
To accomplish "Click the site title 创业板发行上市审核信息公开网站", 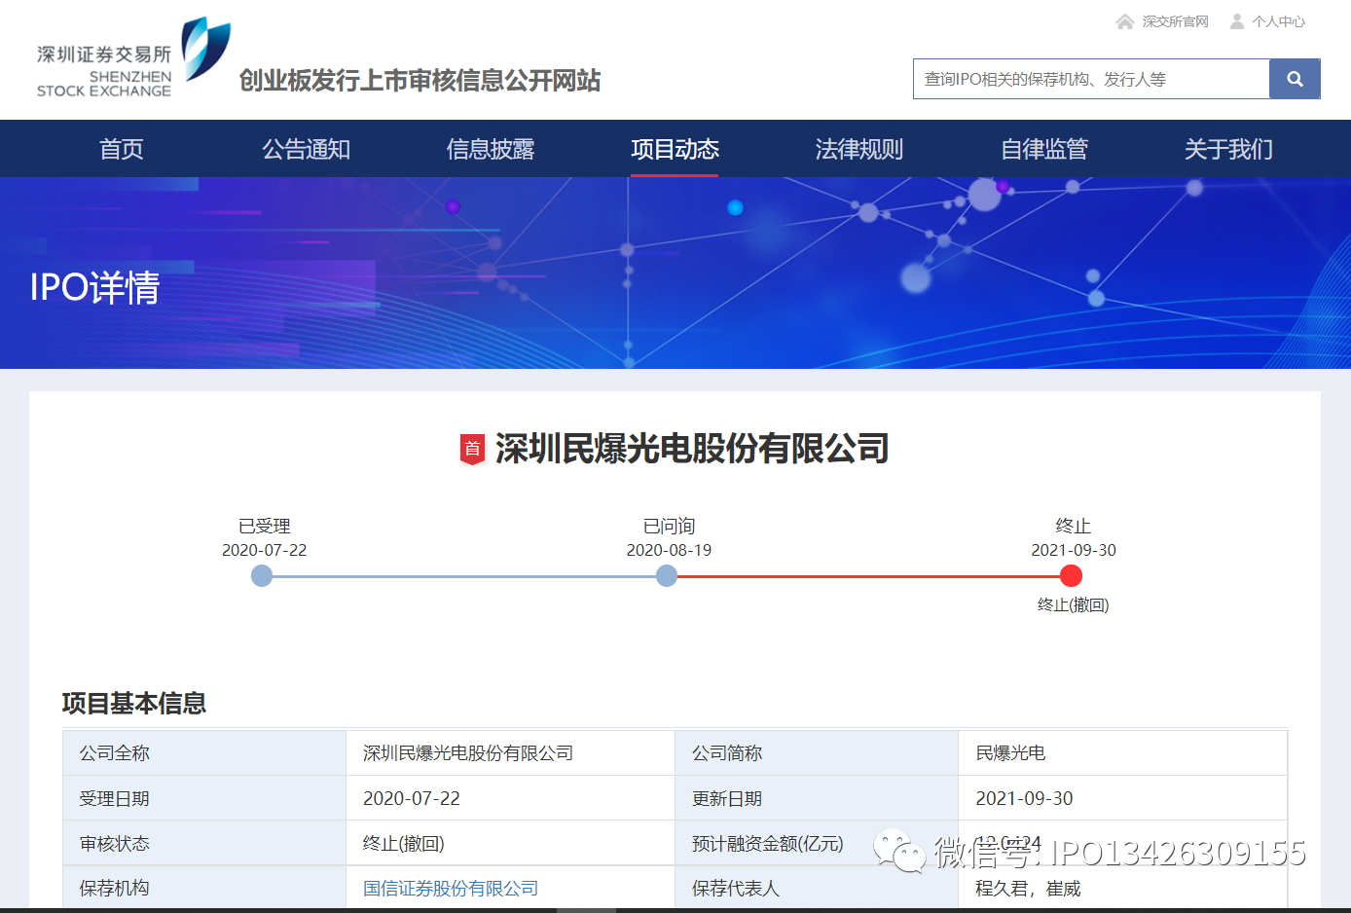I will pyautogui.click(x=420, y=80).
